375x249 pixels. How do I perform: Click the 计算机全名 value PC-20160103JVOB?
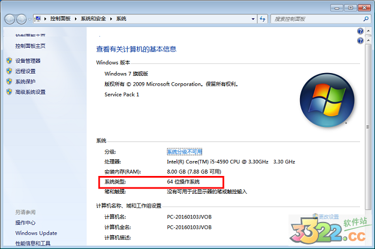click(189, 227)
